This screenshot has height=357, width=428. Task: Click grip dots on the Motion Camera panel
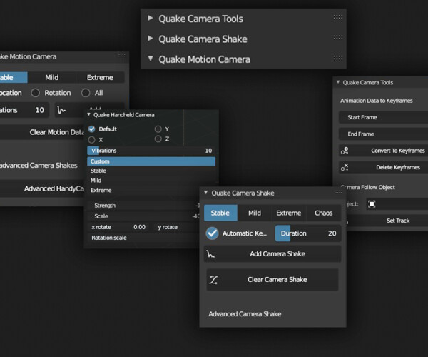[x=122, y=55]
